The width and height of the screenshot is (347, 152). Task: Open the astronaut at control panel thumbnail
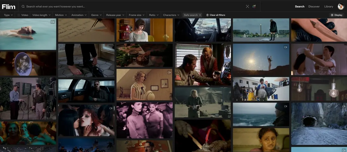click(x=203, y=65)
